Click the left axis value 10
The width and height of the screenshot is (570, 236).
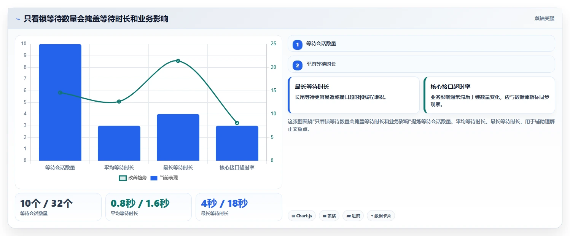(x=24, y=44)
